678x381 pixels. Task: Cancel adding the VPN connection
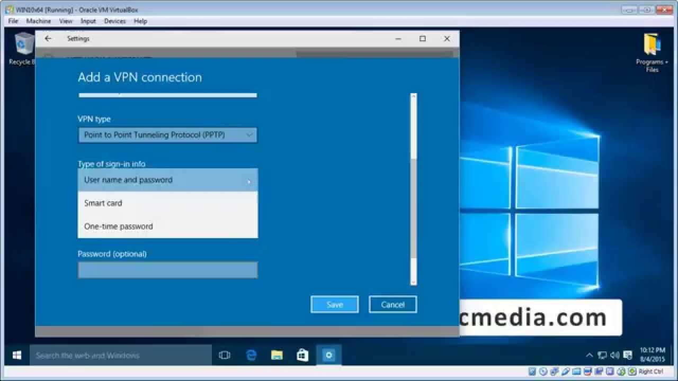(x=392, y=304)
